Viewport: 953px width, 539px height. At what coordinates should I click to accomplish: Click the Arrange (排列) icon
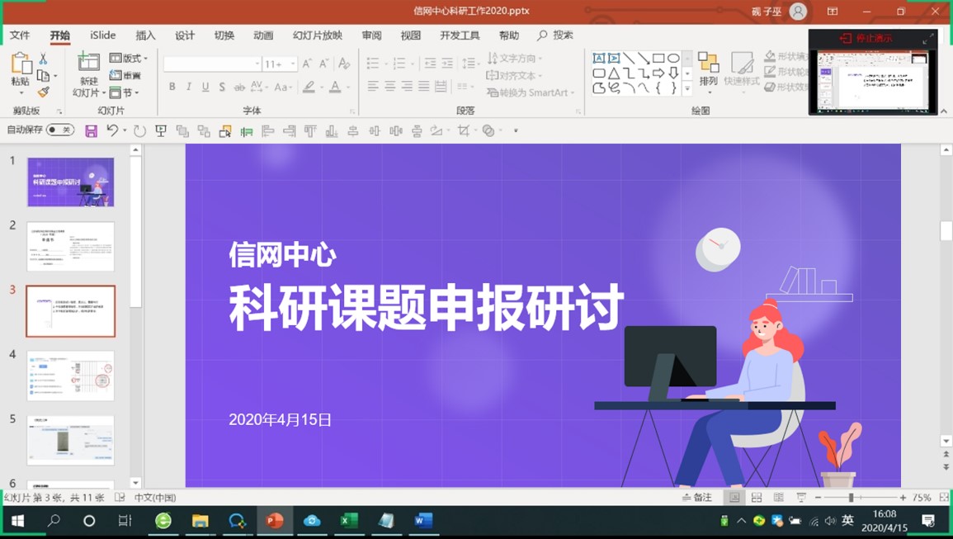tap(708, 69)
